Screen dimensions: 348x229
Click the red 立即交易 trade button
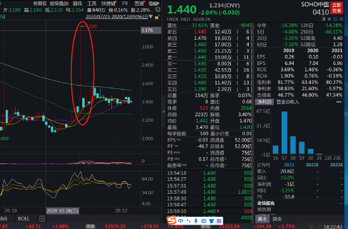337,8
